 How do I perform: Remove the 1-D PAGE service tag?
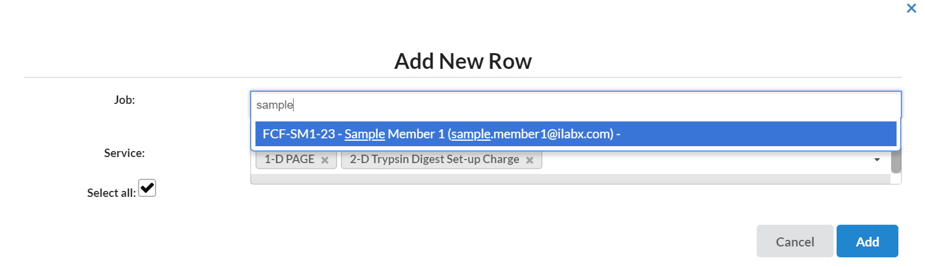(x=324, y=160)
